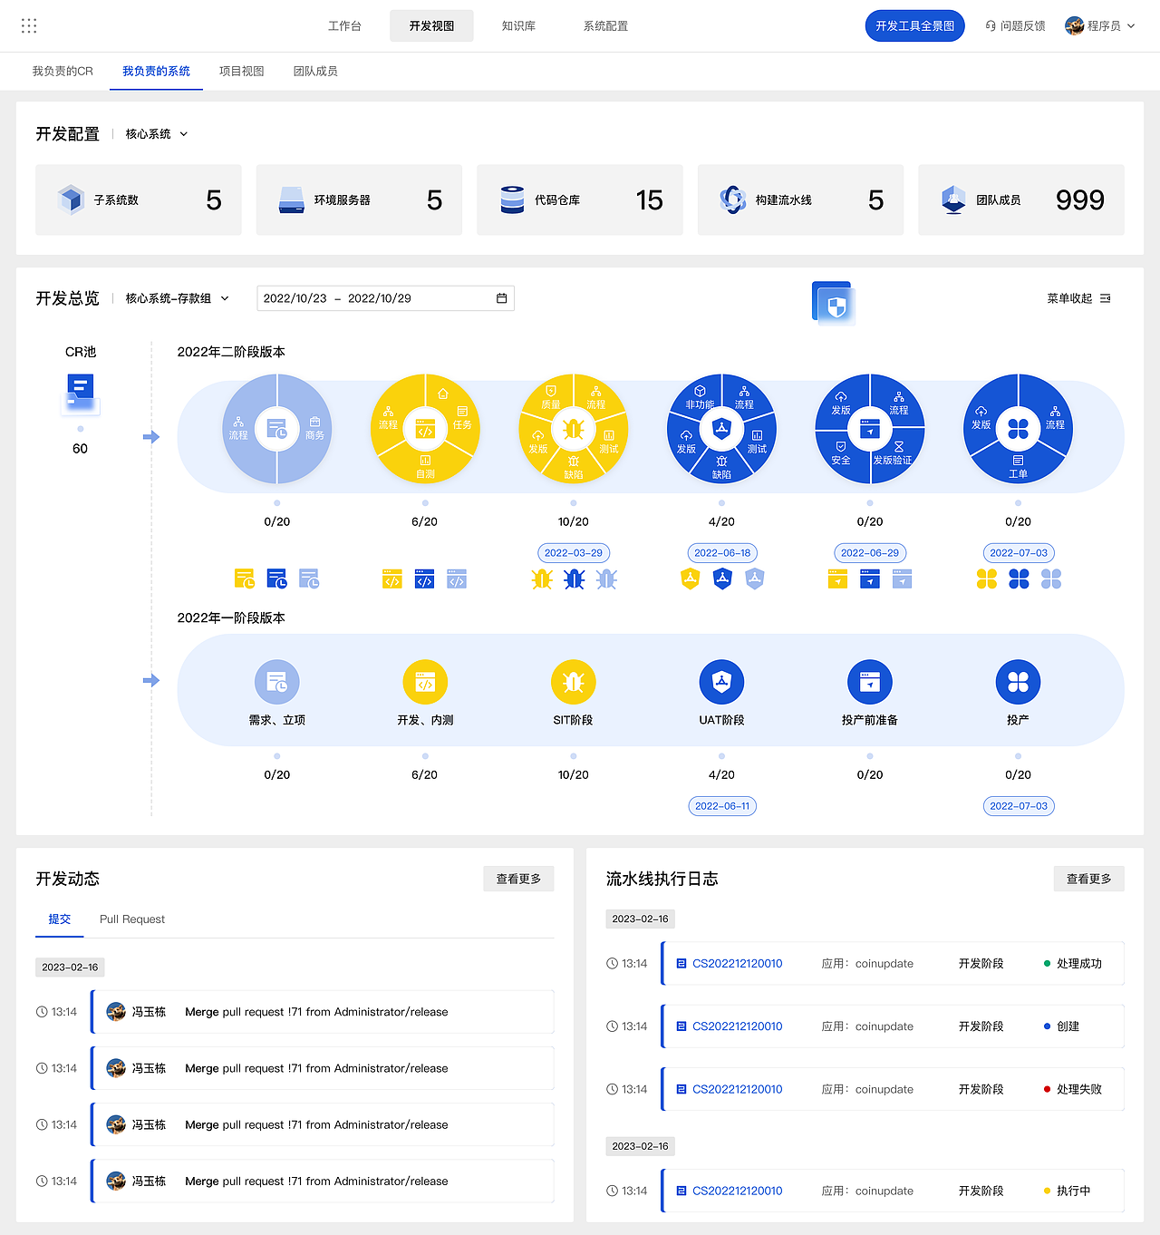The width and height of the screenshot is (1160, 1235).
Task: Collapse menu with 菜单收起 toggle
Action: point(1078,298)
